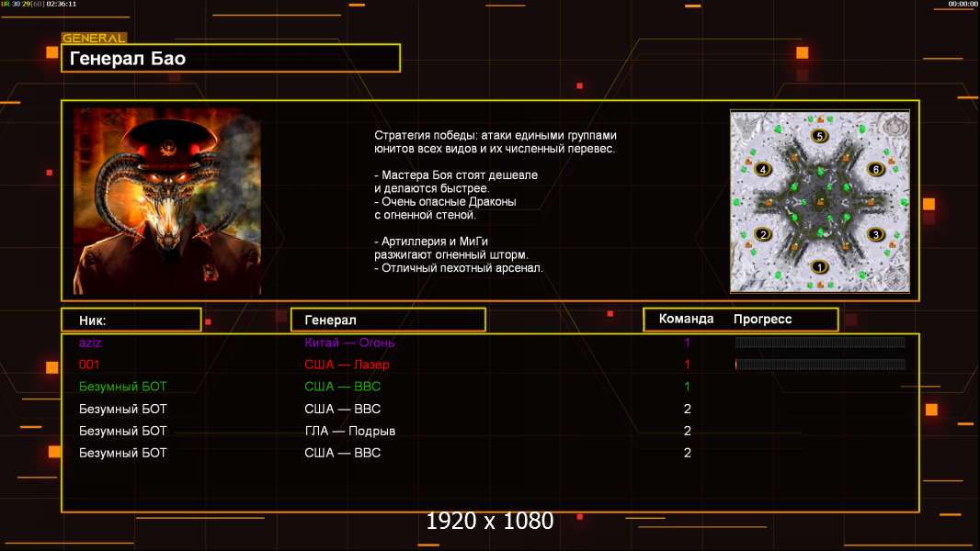
Task: Click start position 5 on the minimap
Action: coord(821,136)
